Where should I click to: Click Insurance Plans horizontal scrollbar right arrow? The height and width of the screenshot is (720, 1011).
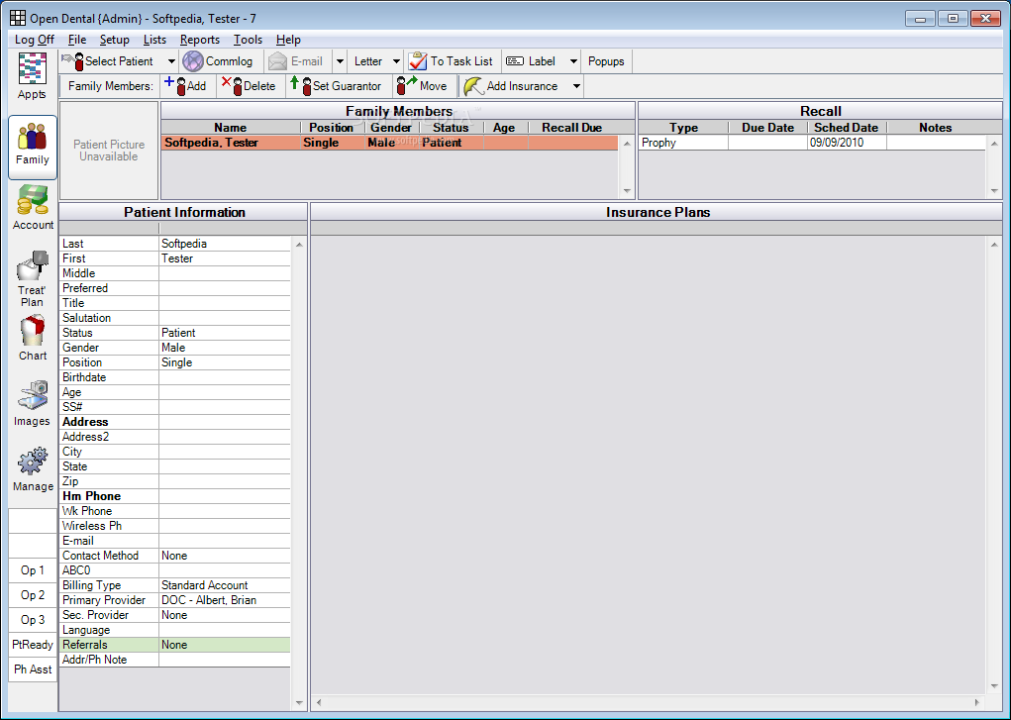977,702
